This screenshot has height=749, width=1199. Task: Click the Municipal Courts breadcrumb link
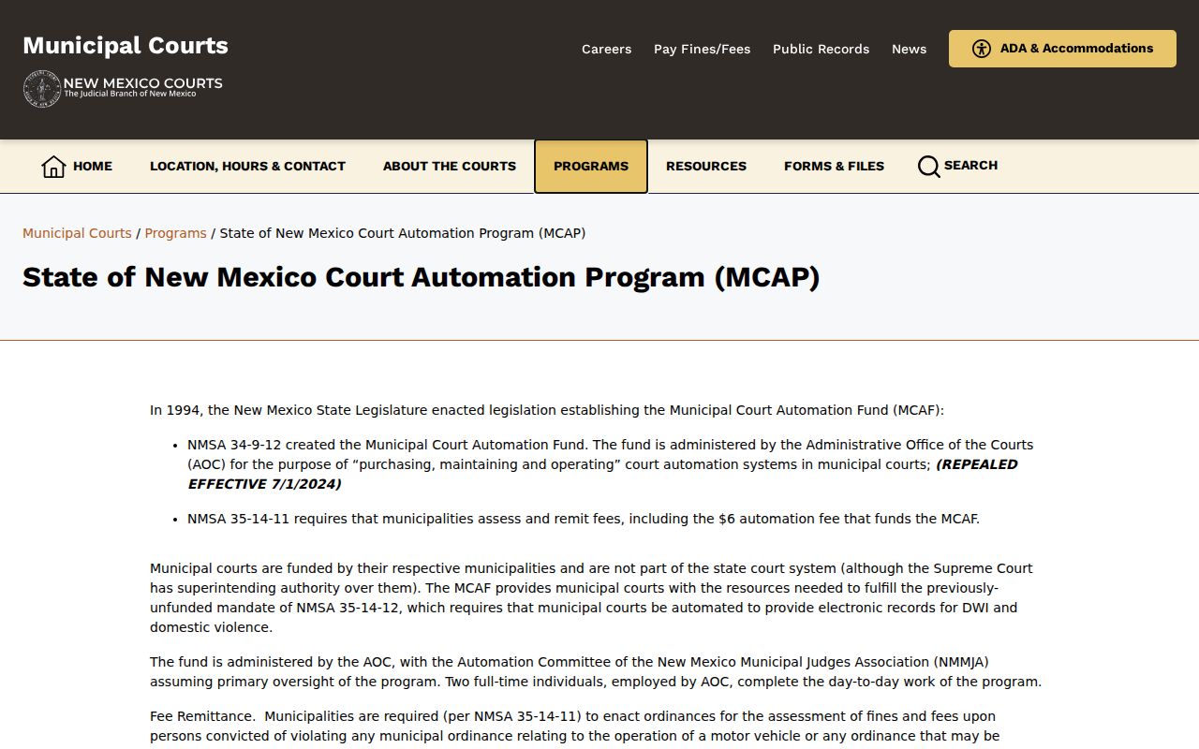point(77,233)
